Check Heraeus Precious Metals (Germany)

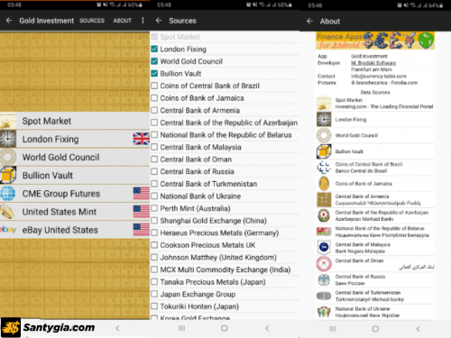tap(154, 233)
